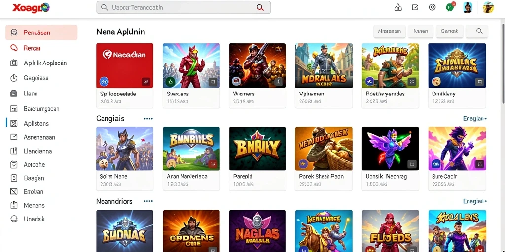Open the search button beside Gertak

point(479,31)
